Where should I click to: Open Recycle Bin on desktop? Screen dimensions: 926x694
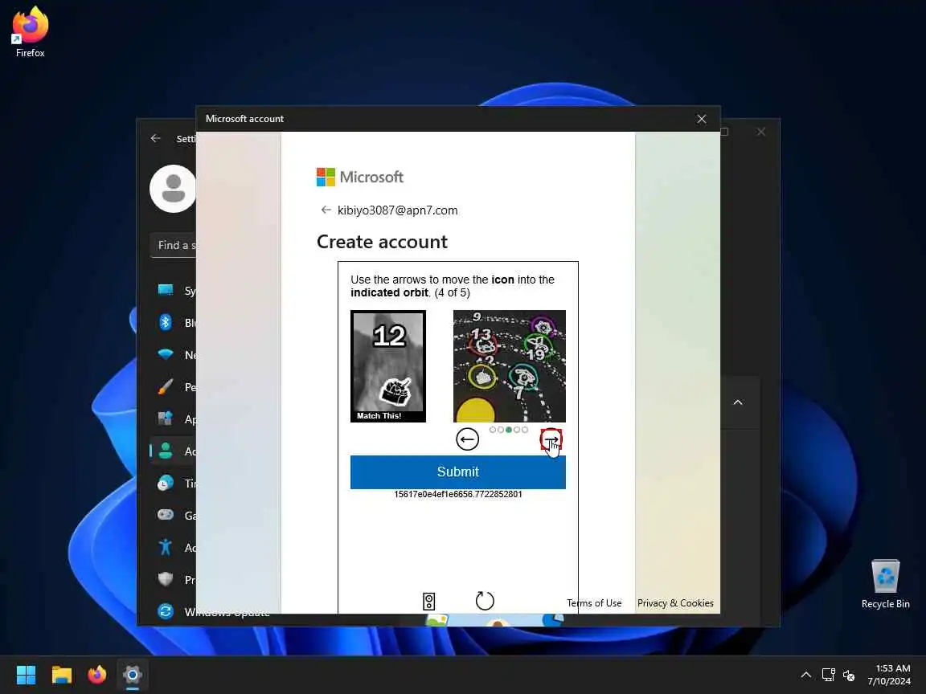point(885,584)
